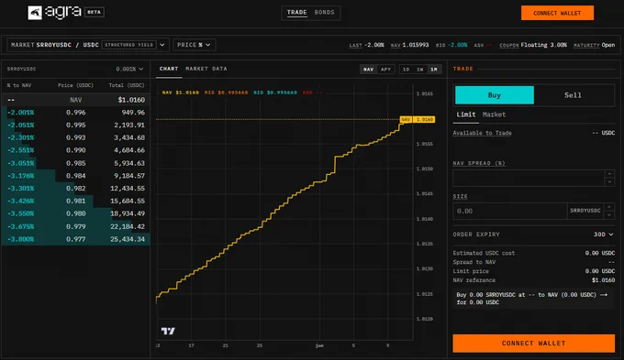Select the -3.176% order book row
The image size is (624, 360).
tap(75, 176)
